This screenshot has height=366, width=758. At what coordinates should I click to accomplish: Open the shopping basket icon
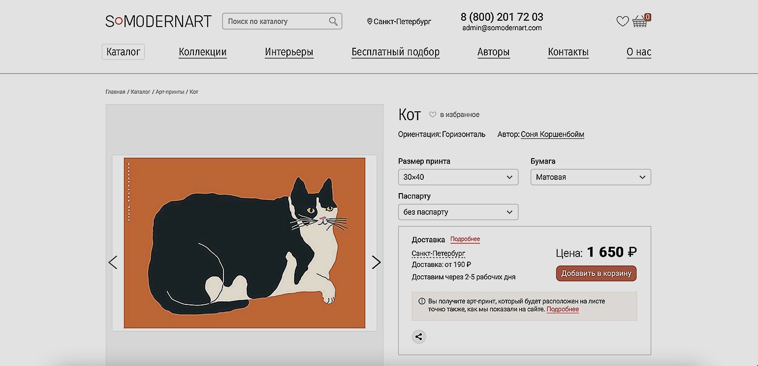click(x=640, y=21)
